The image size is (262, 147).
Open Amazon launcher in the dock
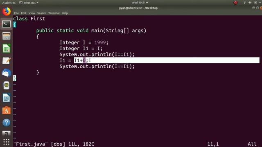click(x=7, y=133)
